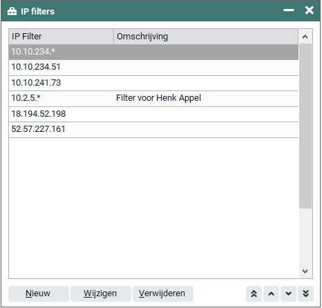Click the vertical scrollbar thumb
Screen dimensions: 322x308
305,126
